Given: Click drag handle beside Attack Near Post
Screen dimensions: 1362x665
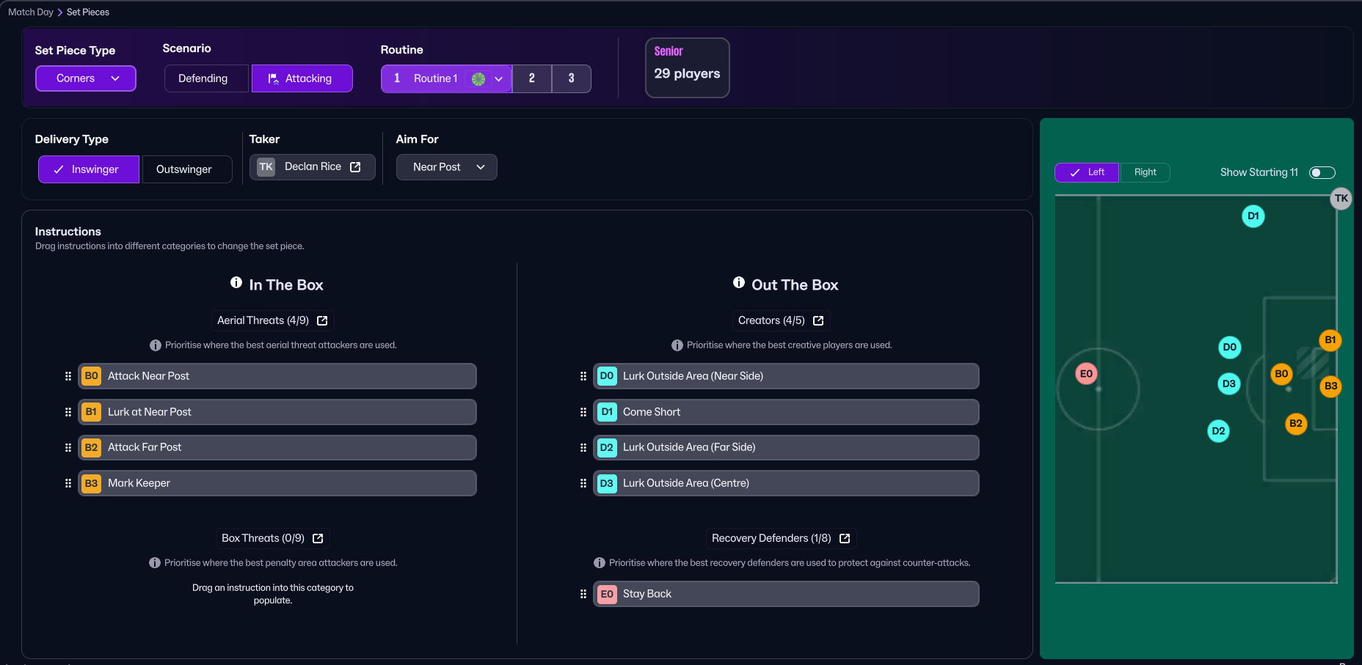Looking at the screenshot, I should point(68,376).
